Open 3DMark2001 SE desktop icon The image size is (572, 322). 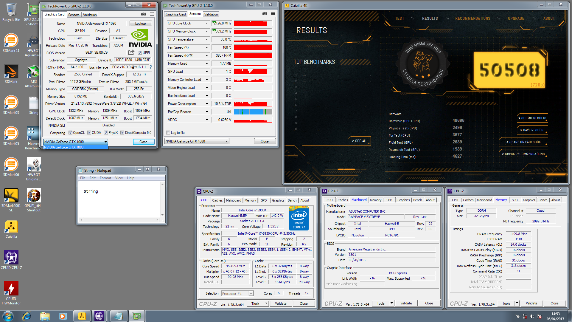point(11,200)
